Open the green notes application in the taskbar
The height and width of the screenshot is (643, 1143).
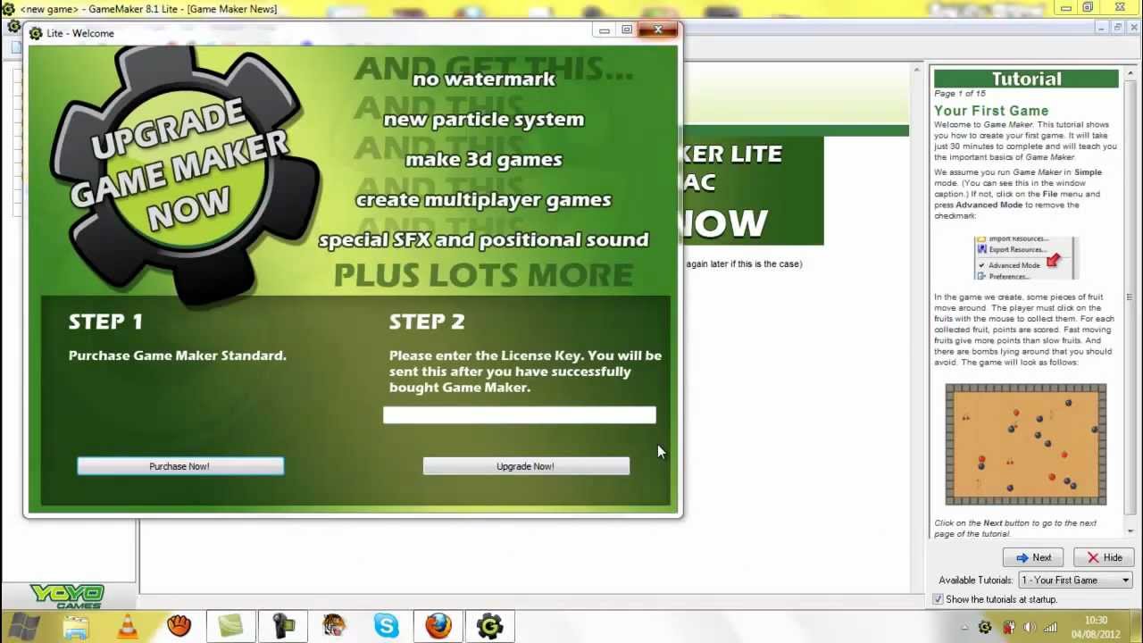coord(231,626)
